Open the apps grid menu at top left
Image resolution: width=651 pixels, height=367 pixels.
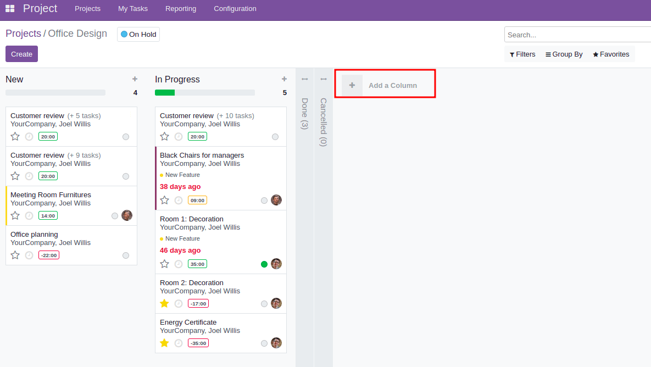9,8
